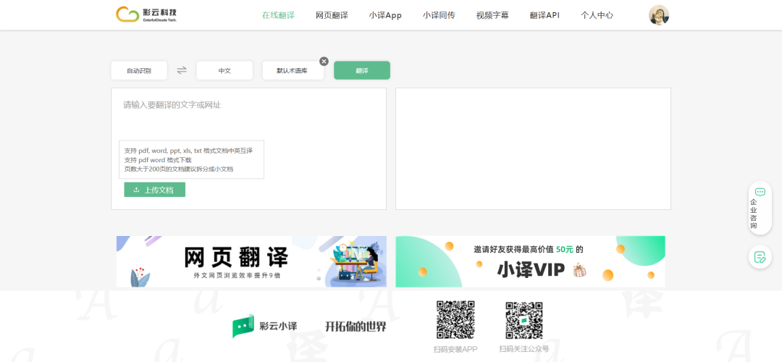
Task: Open the 个人中心 nav item
Action: coord(597,15)
